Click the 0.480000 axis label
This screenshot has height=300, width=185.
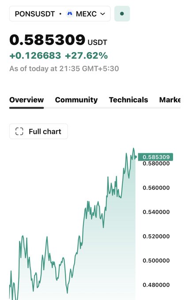pos(156,285)
